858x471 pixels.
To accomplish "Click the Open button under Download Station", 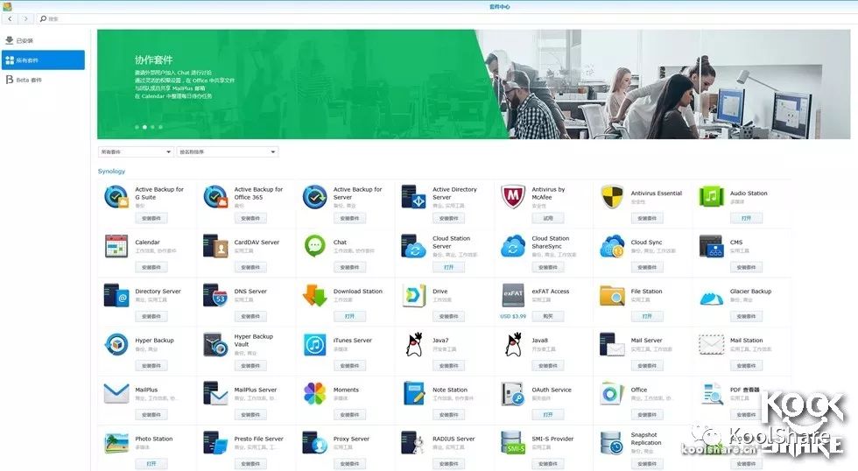I will [349, 316].
